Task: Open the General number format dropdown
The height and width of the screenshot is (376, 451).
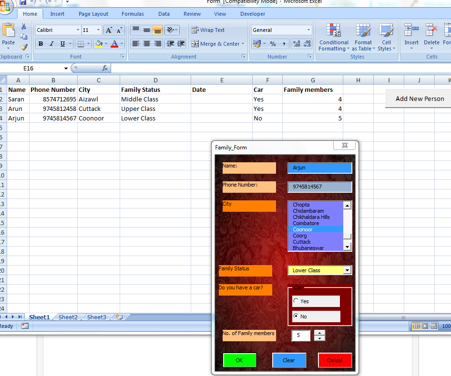Action: [308, 30]
